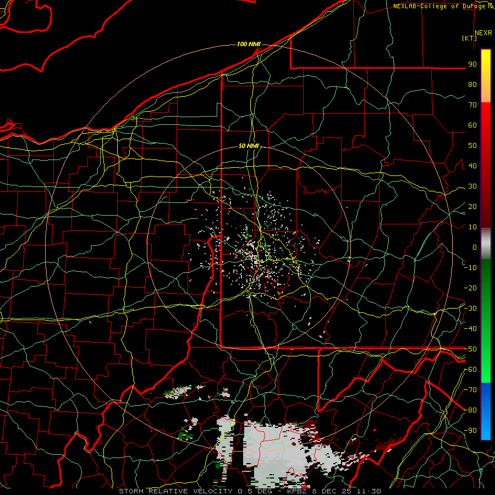Click the "KPBZ" station ID in caption
This screenshot has width=495, height=495.
pyautogui.click(x=297, y=491)
